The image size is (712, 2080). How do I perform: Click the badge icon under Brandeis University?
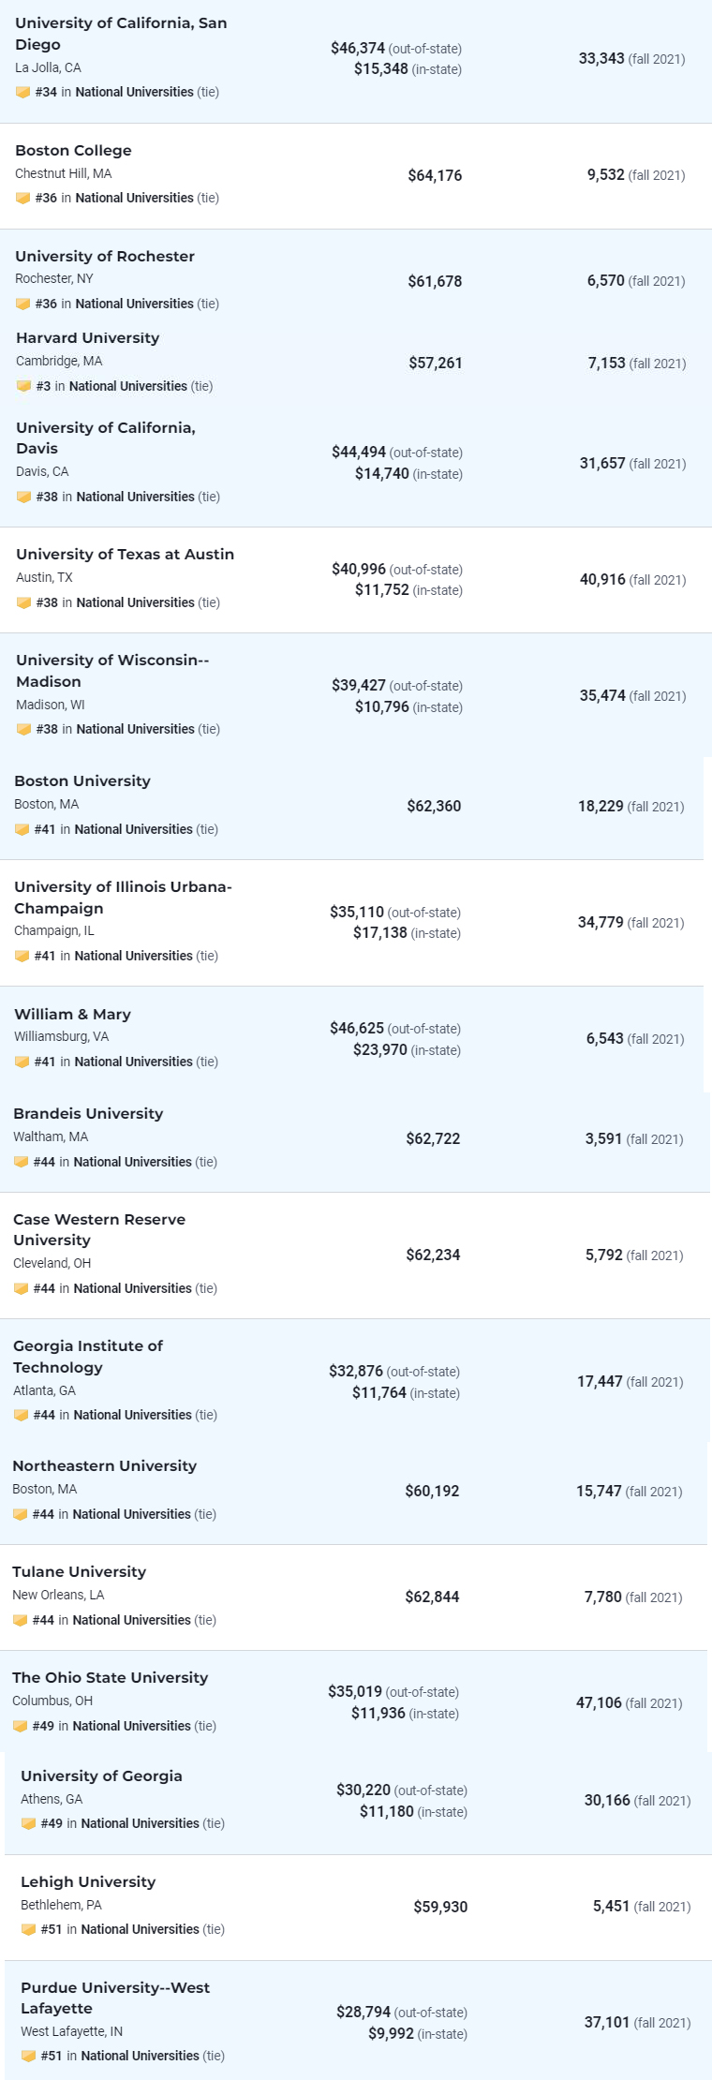(21, 1162)
